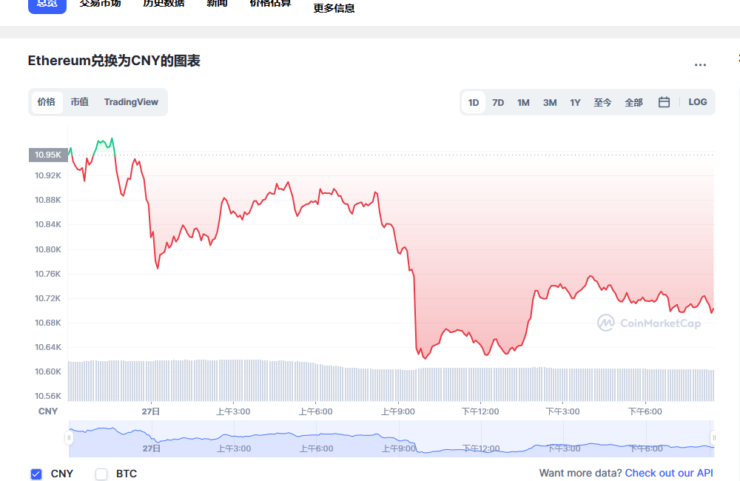Select the 3M time range
The height and width of the screenshot is (481, 740).
(x=550, y=102)
